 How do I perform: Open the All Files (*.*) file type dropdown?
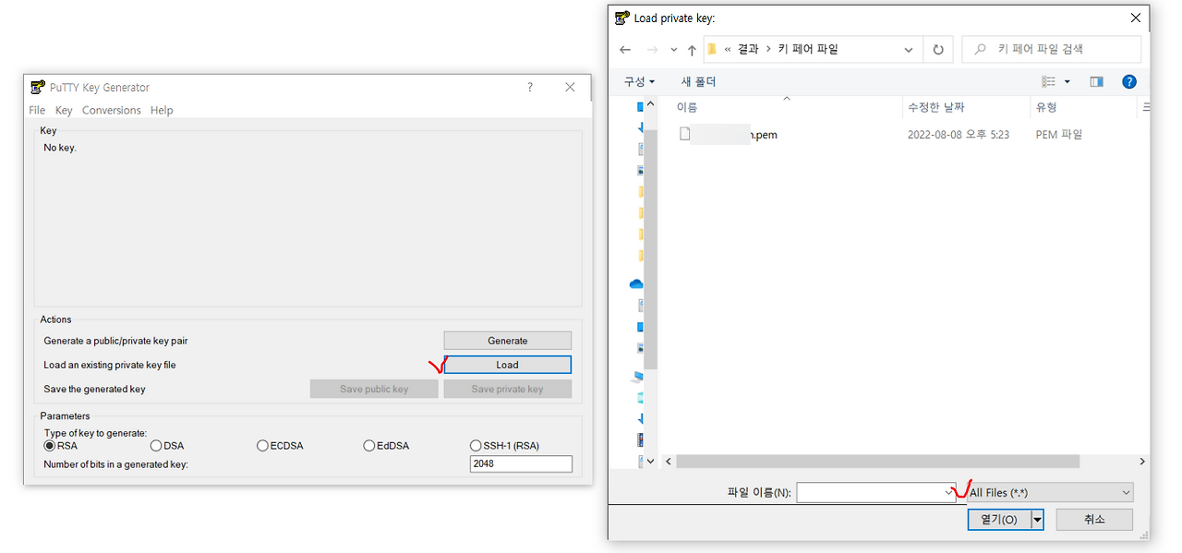click(1050, 493)
